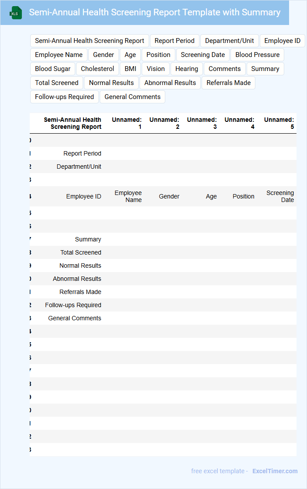The image size is (307, 489).
Task: Click the Referrals Made table cell
Action: pos(80,291)
